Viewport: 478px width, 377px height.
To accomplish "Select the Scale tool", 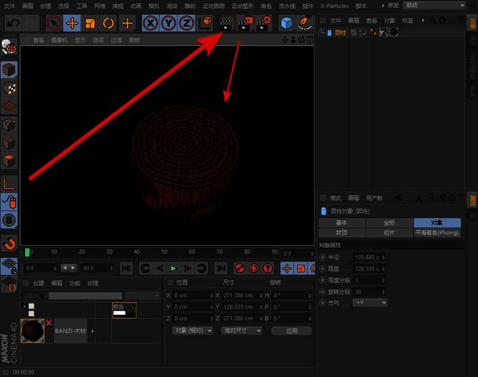I will (90, 23).
